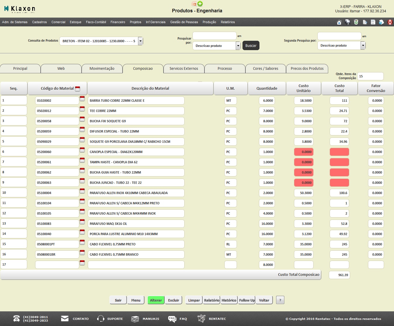
Task: Open lookup icon beside code 05100004
Action: 82,191
